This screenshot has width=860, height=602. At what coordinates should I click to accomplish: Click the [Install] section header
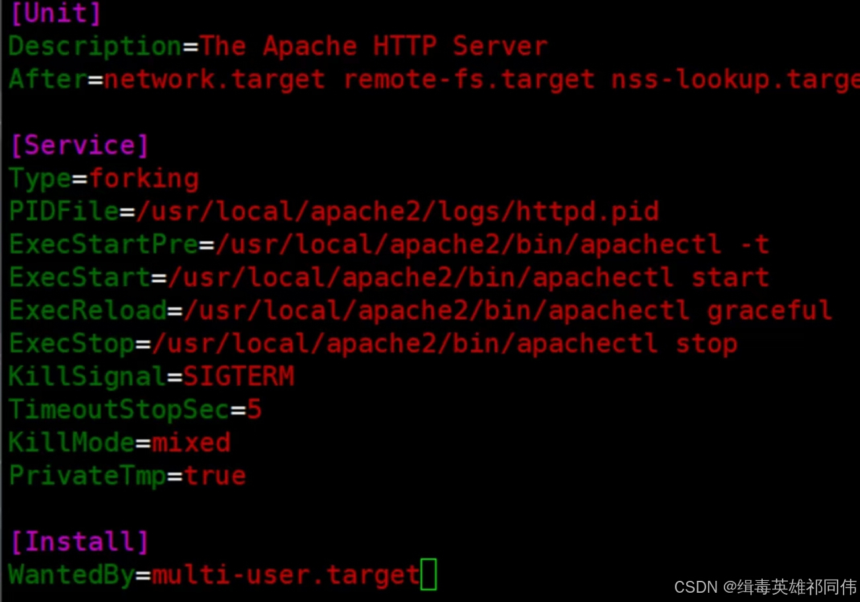pyautogui.click(x=79, y=542)
